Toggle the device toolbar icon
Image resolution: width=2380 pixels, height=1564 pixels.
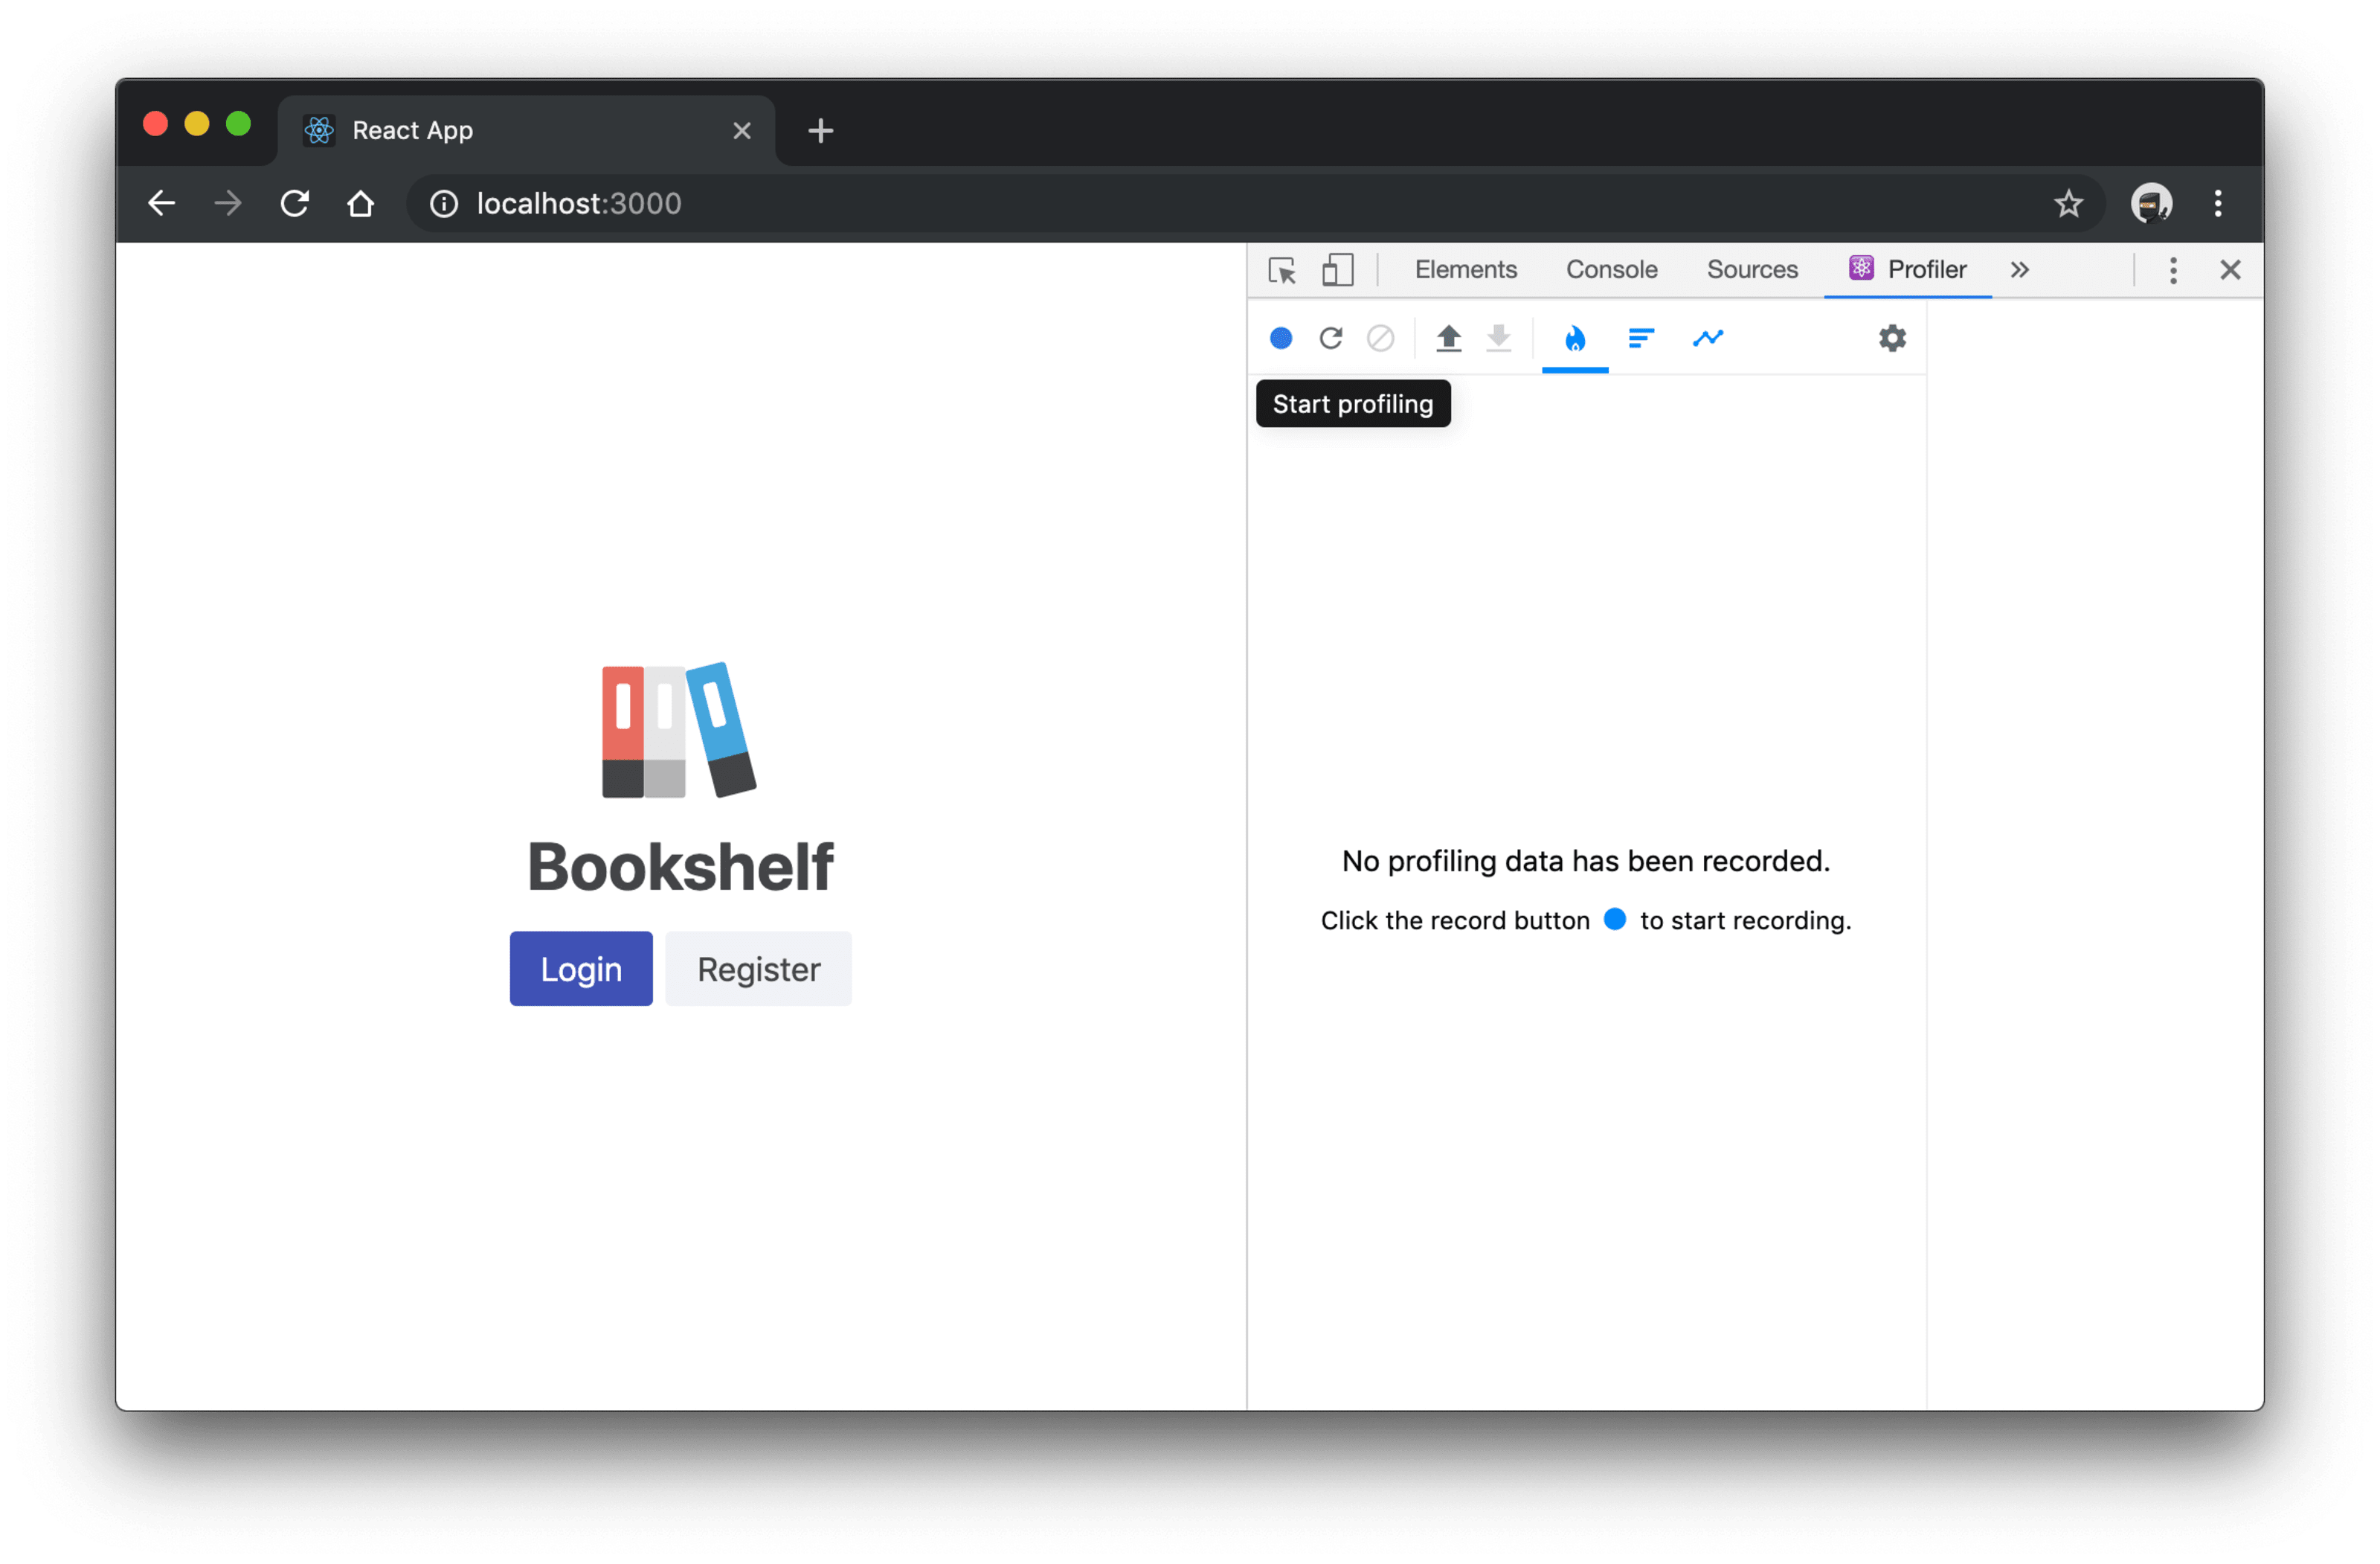[1337, 270]
